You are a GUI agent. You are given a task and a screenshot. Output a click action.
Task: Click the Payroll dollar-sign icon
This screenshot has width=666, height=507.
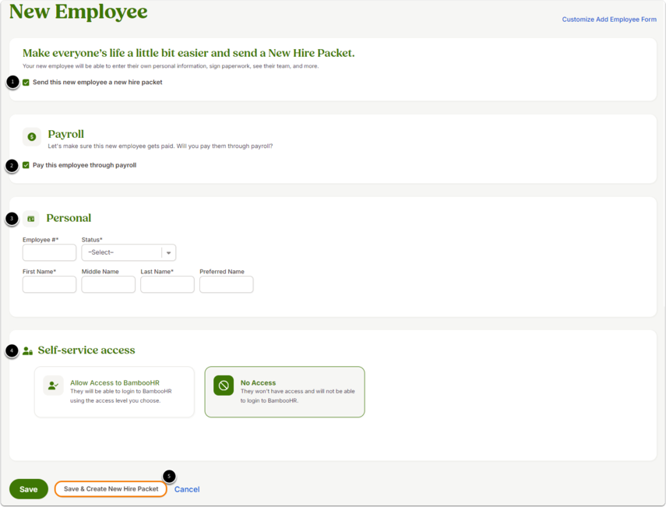[31, 137]
